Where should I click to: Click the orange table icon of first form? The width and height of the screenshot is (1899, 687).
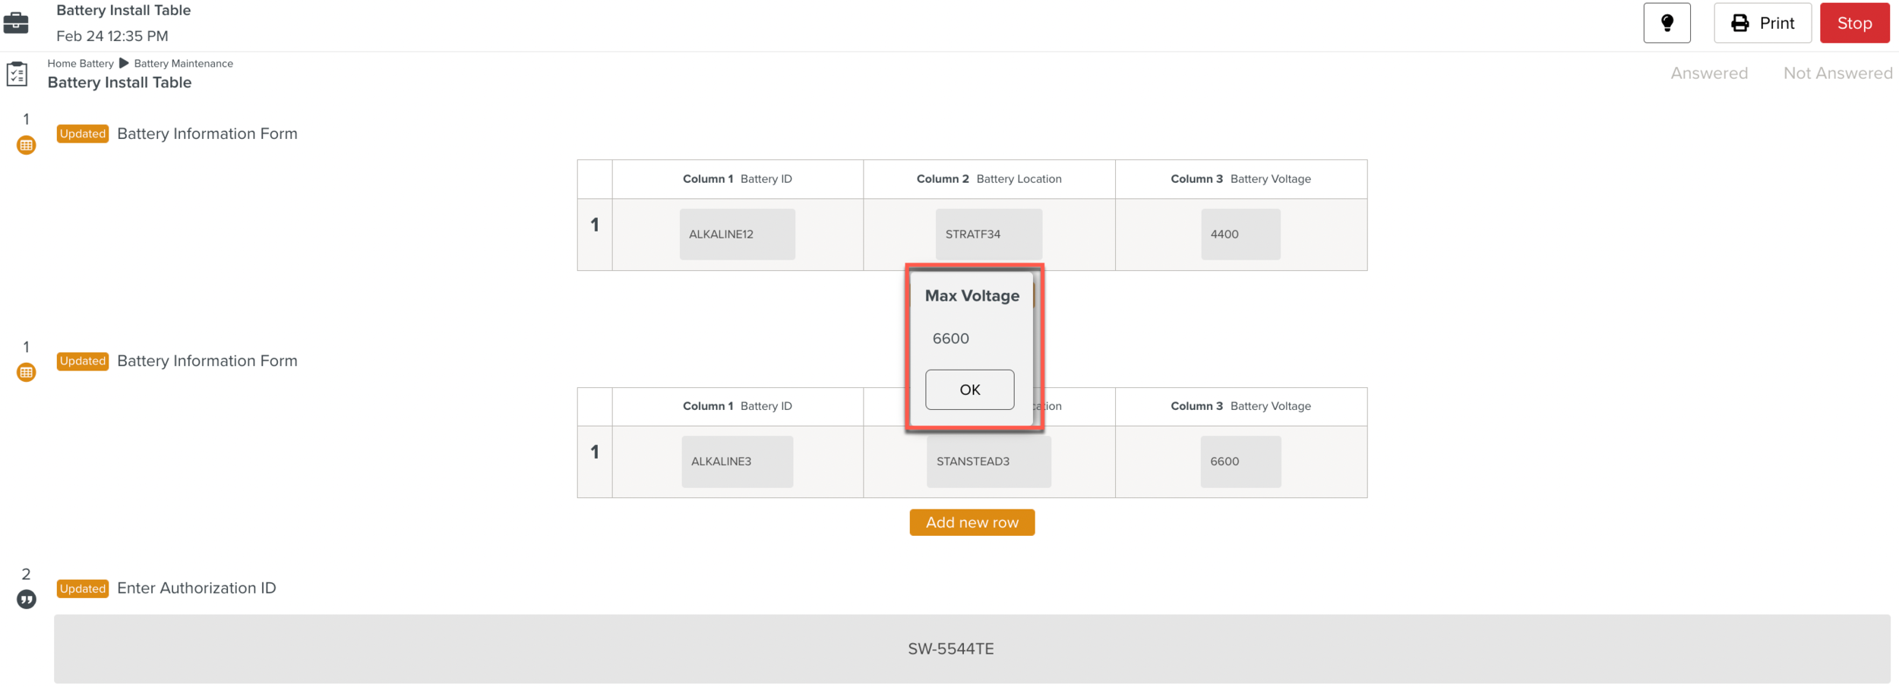pos(27,145)
